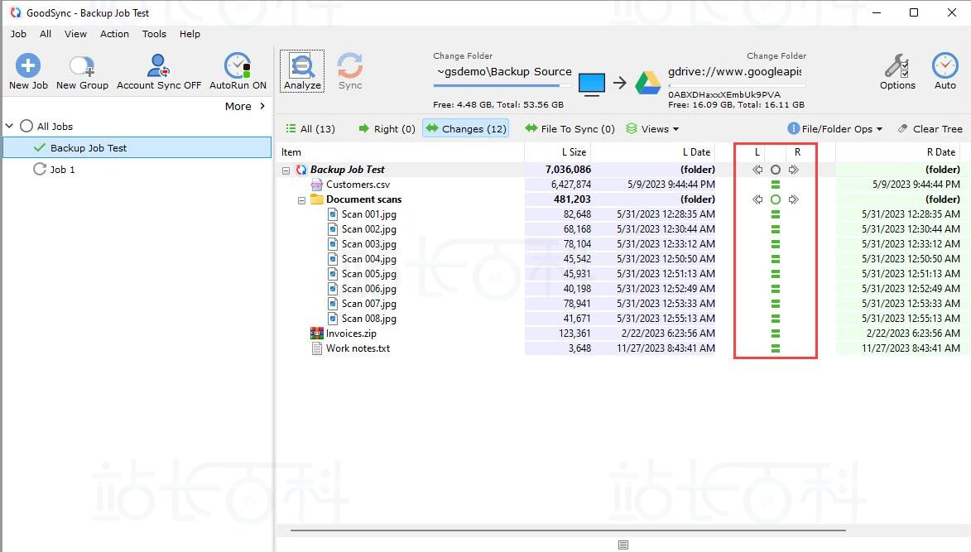The width and height of the screenshot is (971, 552).
Task: Click the local computer monitor icon
Action: point(591,84)
